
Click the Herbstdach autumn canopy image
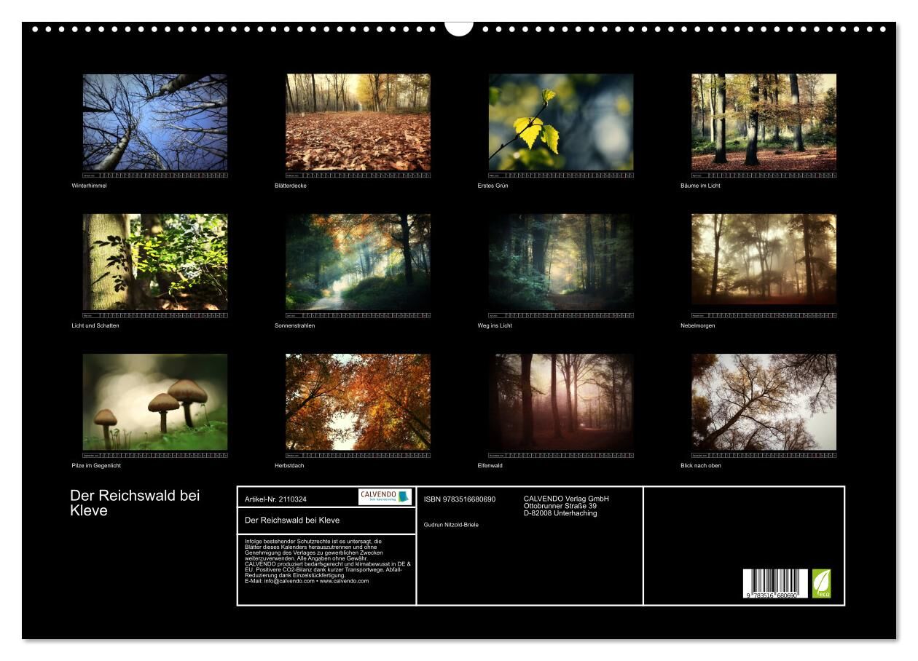[x=358, y=402]
